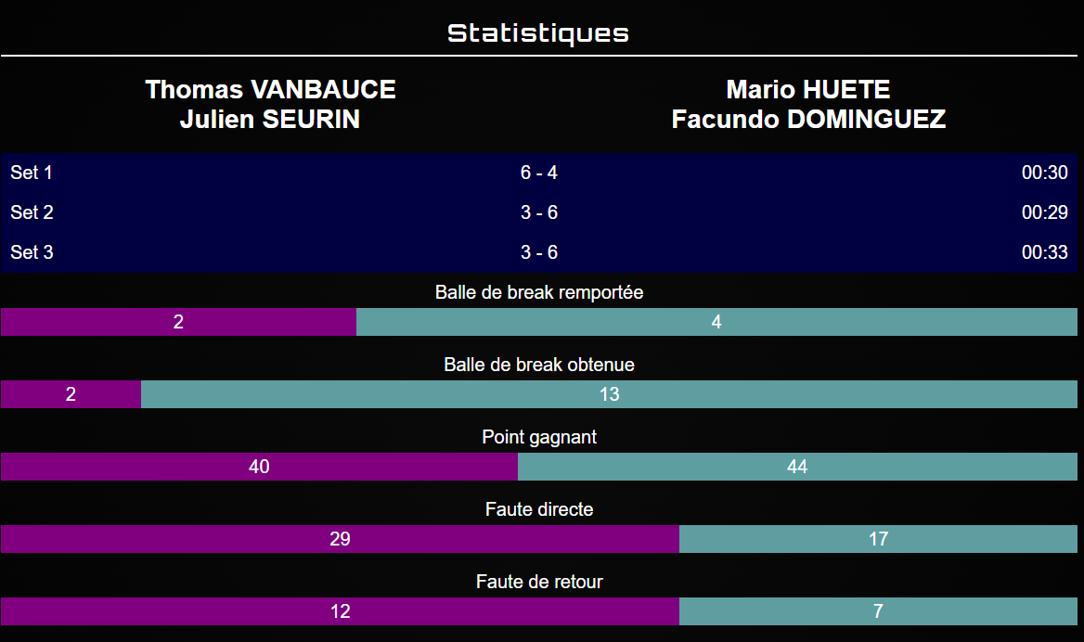The image size is (1084, 642).
Task: Click purple bar showing 2 break points won
Action: [x=178, y=322]
